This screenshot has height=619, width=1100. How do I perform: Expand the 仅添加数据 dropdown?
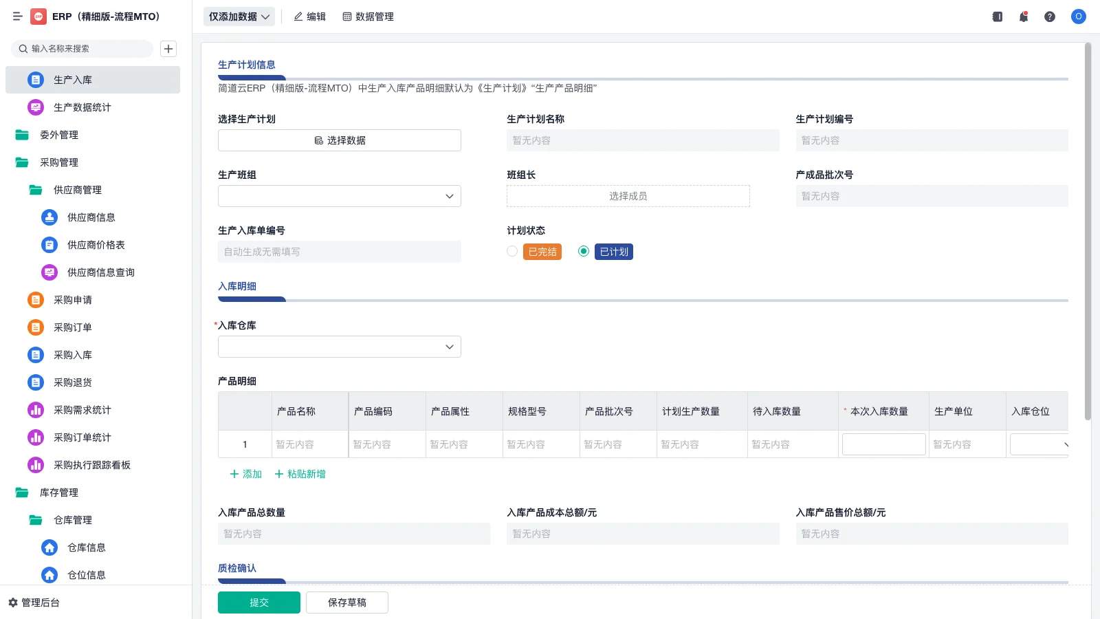click(239, 16)
